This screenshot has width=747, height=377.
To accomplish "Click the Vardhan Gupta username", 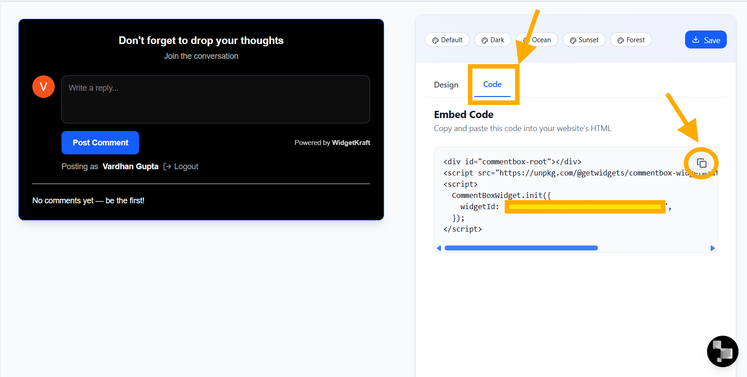I will coord(130,167).
